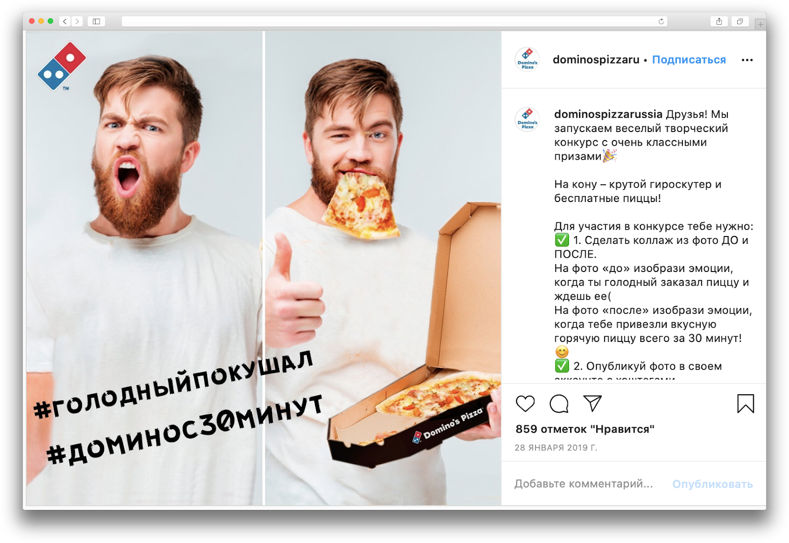Image resolution: width=789 pixels, height=543 pixels.
Task: Toggle the Safari sidebar button
Action: pos(97,21)
